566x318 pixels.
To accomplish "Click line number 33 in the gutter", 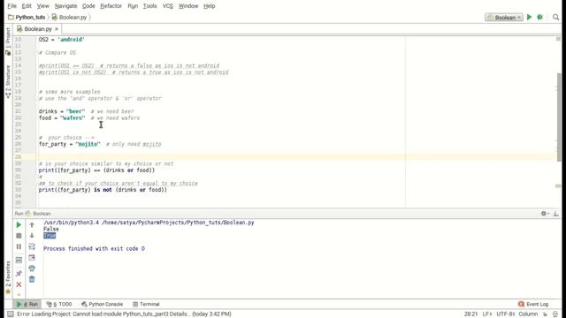I will 18,190.
